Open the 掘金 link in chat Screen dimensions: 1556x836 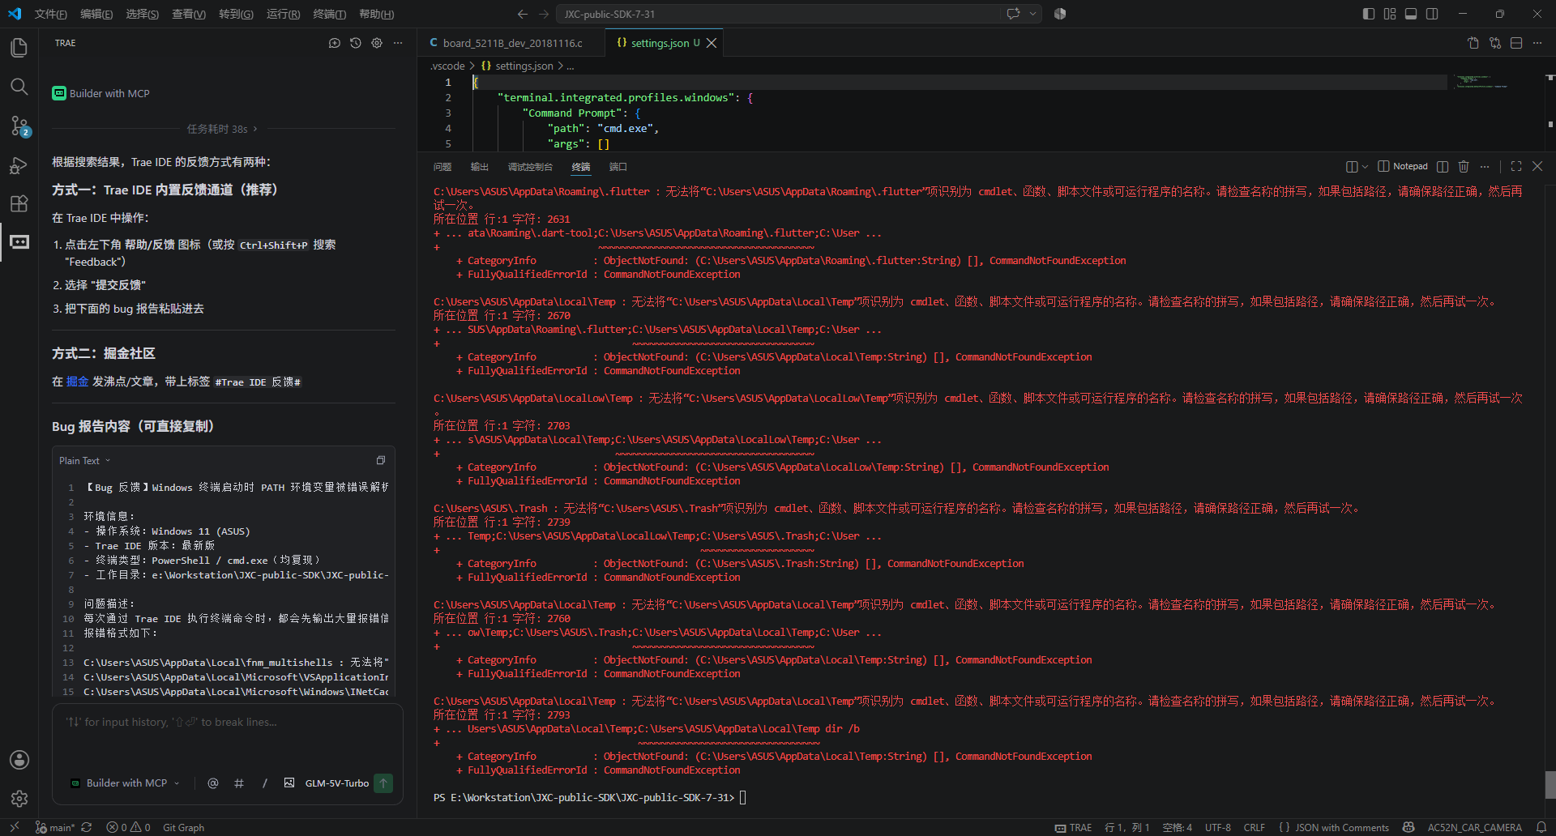click(77, 382)
